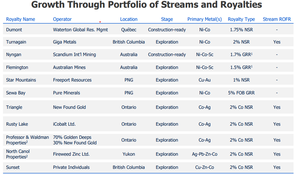
Task: Click the Location column header
Action: click(x=129, y=19)
